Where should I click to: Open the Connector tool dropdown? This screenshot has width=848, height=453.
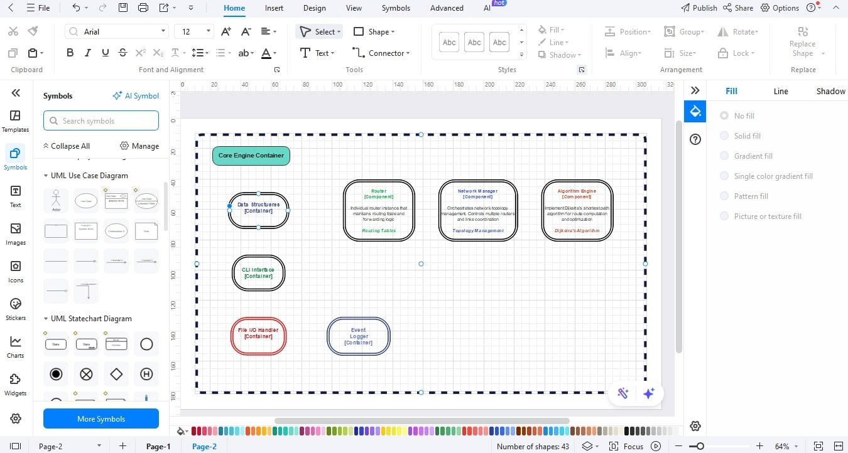pos(408,53)
